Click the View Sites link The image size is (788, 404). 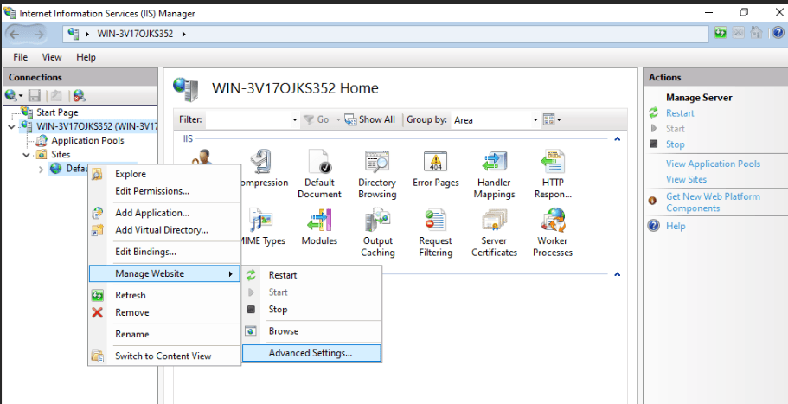686,179
